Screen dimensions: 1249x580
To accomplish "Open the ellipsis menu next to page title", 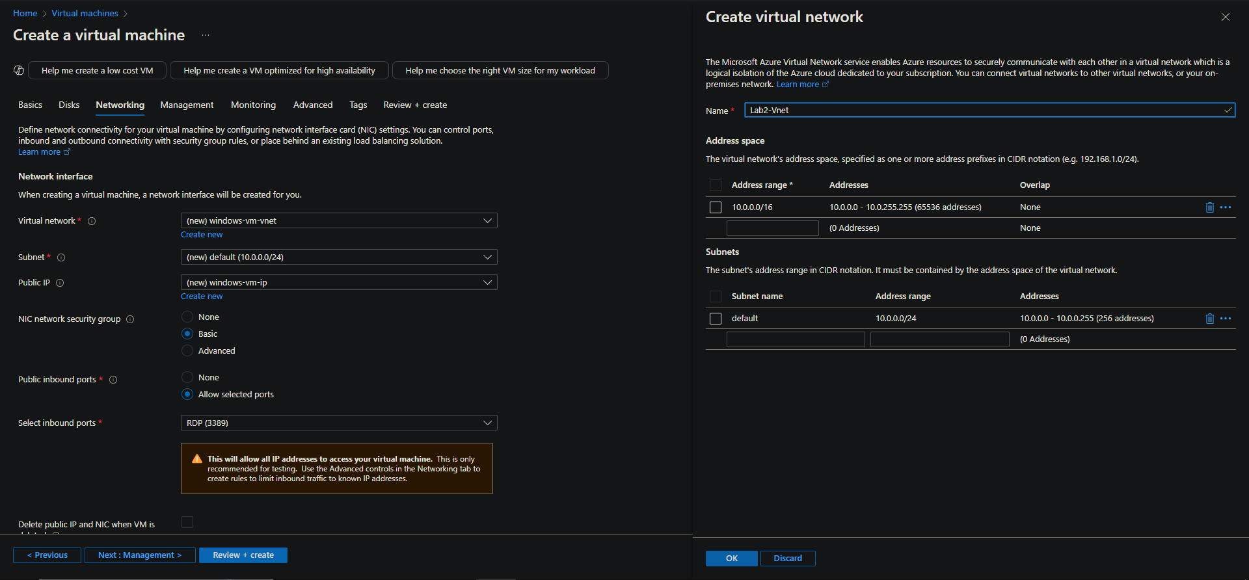I will click(206, 35).
